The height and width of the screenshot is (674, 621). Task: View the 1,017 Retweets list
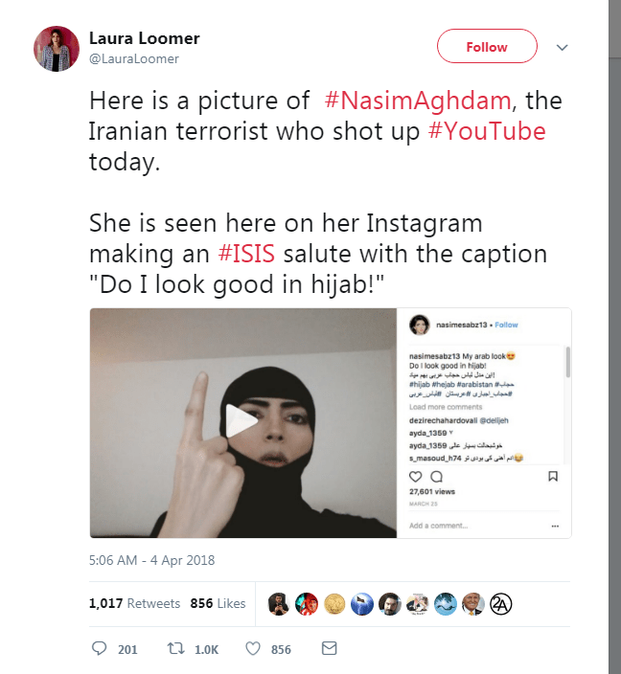134,603
